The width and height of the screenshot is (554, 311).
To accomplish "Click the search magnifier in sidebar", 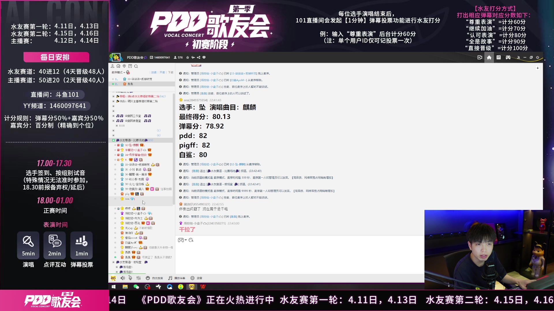I will [136, 66].
